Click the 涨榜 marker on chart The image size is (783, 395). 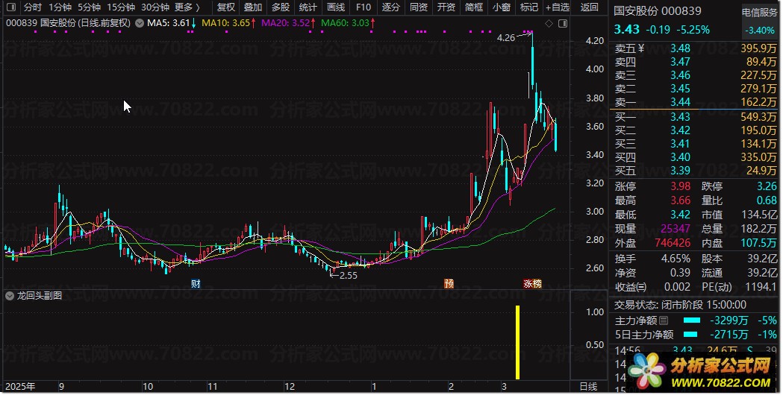531,283
